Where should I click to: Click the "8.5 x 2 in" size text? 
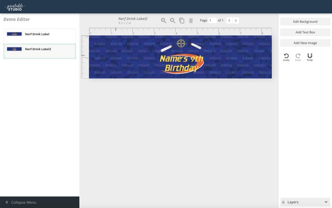(125, 23)
